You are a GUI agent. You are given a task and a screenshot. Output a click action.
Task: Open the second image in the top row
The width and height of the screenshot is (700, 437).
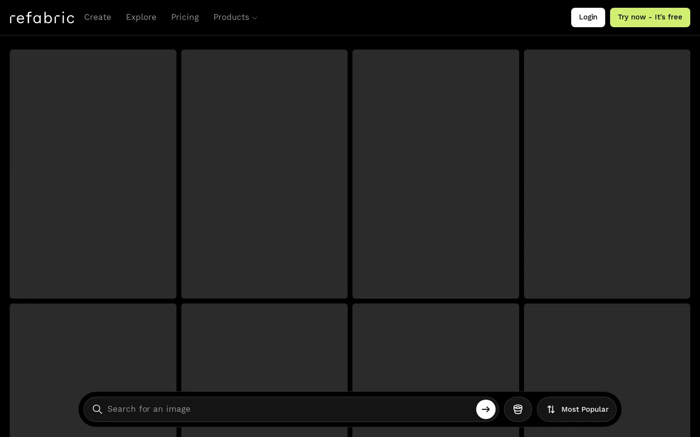click(264, 174)
